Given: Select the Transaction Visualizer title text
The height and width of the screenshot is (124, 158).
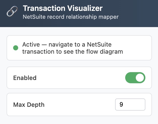Looking at the screenshot, I should click(63, 8).
